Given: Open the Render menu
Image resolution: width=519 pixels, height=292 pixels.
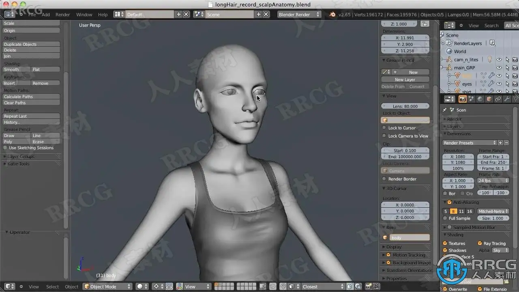Looking at the screenshot, I should [x=63, y=14].
